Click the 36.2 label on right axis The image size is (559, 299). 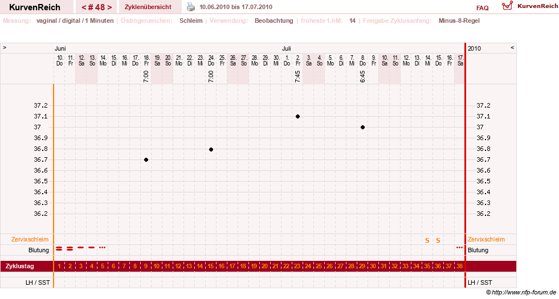483,214
